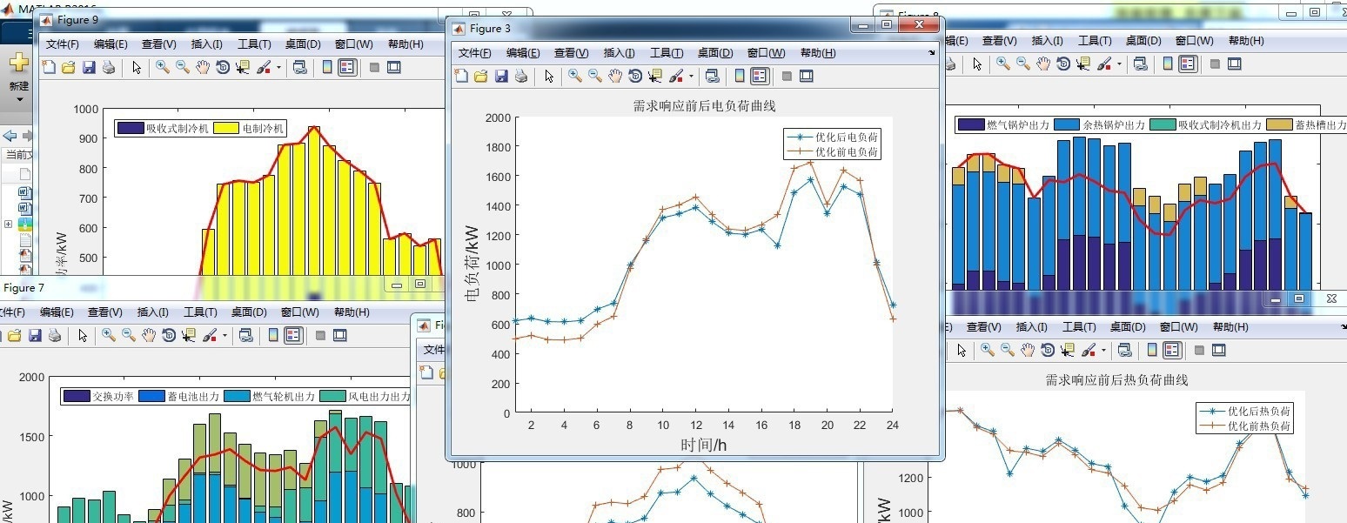Toggle Insert Colorbar in Figure 3 toolbar
This screenshot has height=523, width=1347.
pos(740,77)
